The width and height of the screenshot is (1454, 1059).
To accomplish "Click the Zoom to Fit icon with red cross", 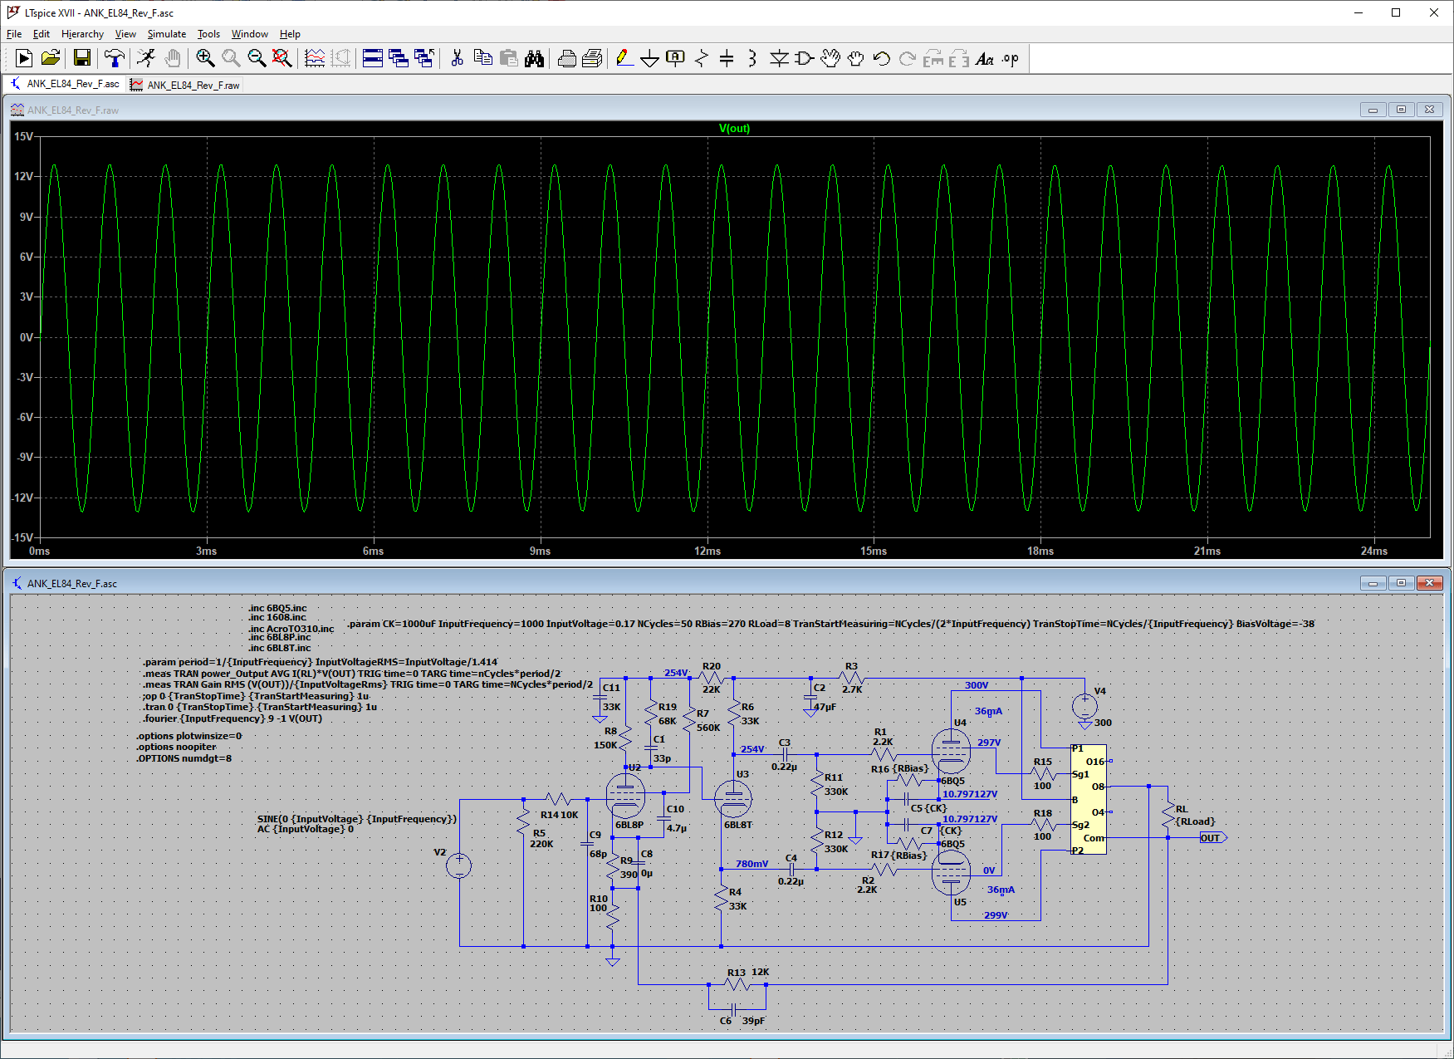I will tap(282, 58).
